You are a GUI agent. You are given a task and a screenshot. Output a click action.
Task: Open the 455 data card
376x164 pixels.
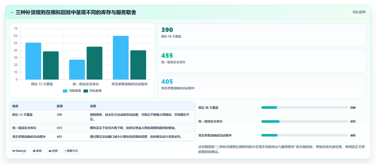click(262, 60)
